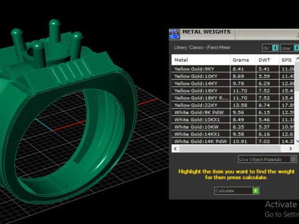Select White Gold:10KX1 row
The height and width of the screenshot is (224, 299).
233,119
